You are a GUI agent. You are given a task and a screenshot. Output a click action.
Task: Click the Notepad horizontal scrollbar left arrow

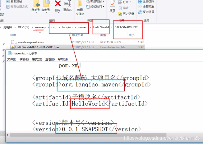(8, 135)
